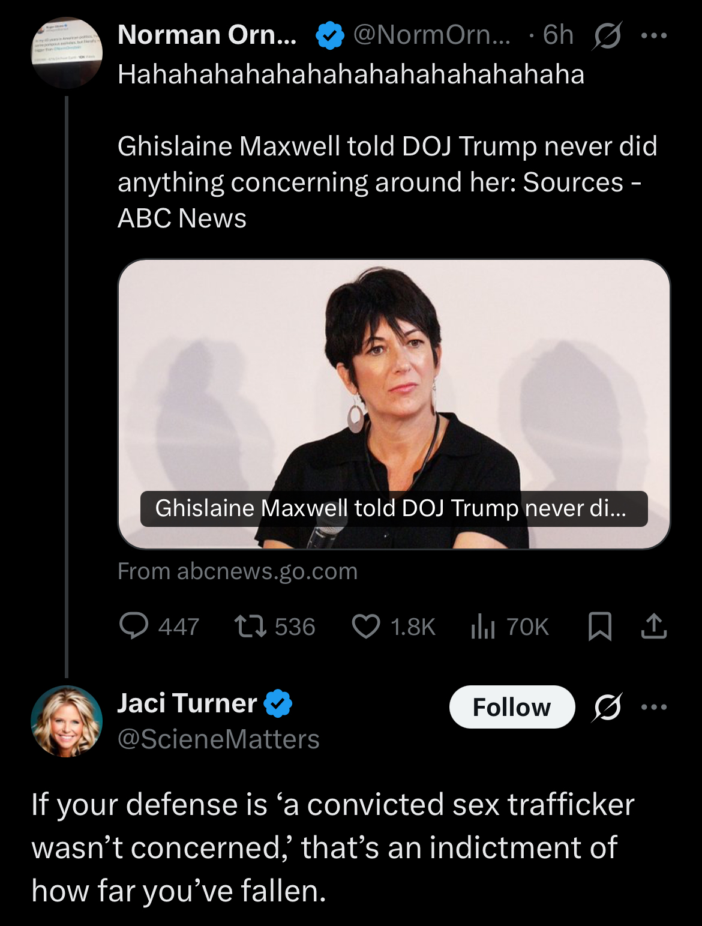Image resolution: width=702 pixels, height=926 pixels.
Task: Share Norman's tweet via share icon
Action: [x=654, y=627]
